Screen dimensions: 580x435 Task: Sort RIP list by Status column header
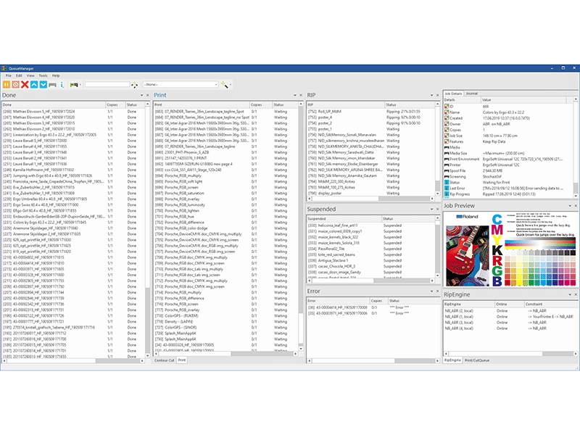click(x=410, y=104)
